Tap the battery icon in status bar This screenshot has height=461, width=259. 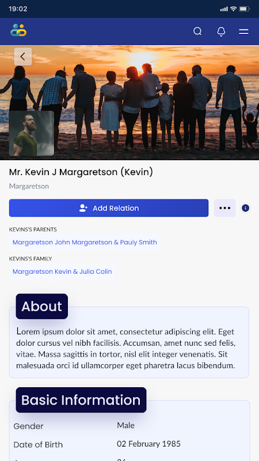244,9
